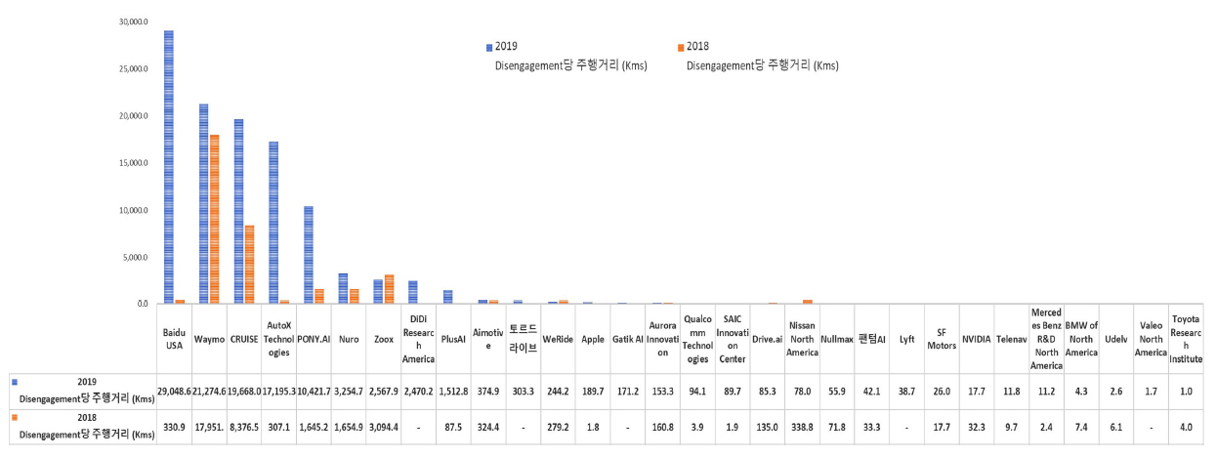
Task: Click the 30,000.0 y-axis label
Action: [x=134, y=21]
